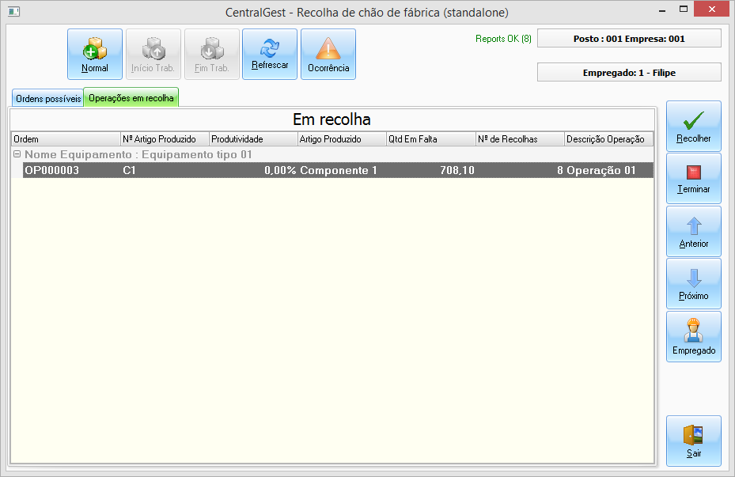Click the CentralGest app icon in title bar
The width and height of the screenshot is (735, 477).
[x=13, y=12]
